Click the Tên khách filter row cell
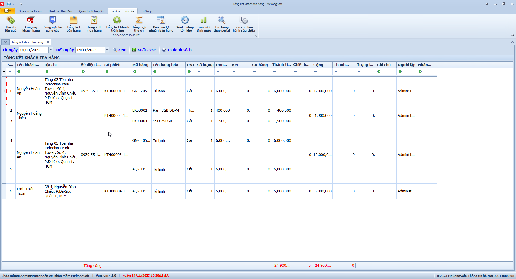 29,72
